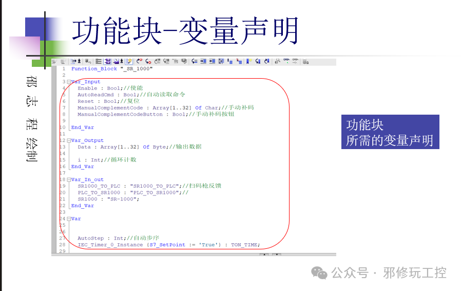Delete breakpoint using red-X arrow icon

coord(148,61)
